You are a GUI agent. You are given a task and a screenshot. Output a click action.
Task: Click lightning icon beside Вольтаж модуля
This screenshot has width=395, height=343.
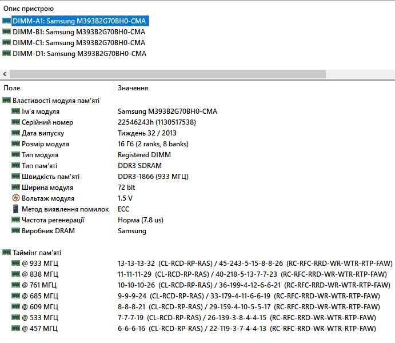click(15, 198)
